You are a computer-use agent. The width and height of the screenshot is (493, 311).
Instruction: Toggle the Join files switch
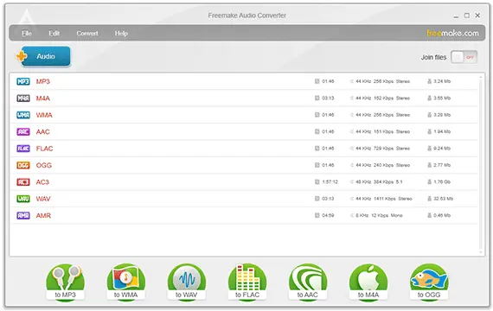pos(464,57)
